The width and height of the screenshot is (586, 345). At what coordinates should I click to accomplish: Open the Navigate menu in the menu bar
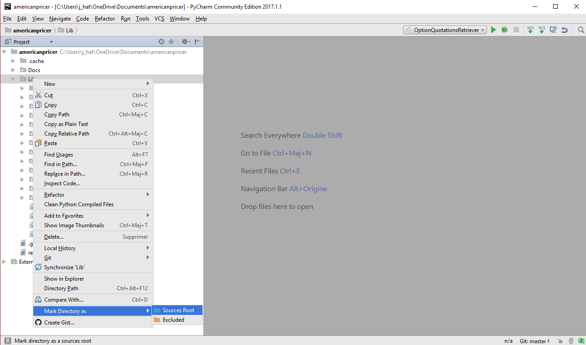pyautogui.click(x=60, y=18)
